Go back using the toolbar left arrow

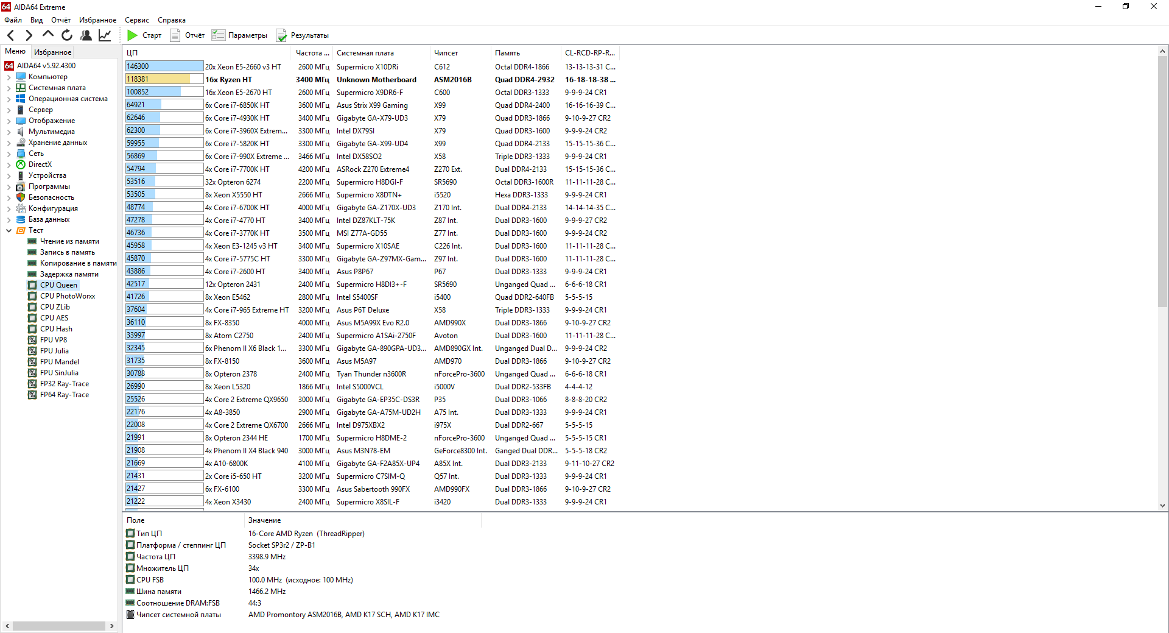pos(10,35)
